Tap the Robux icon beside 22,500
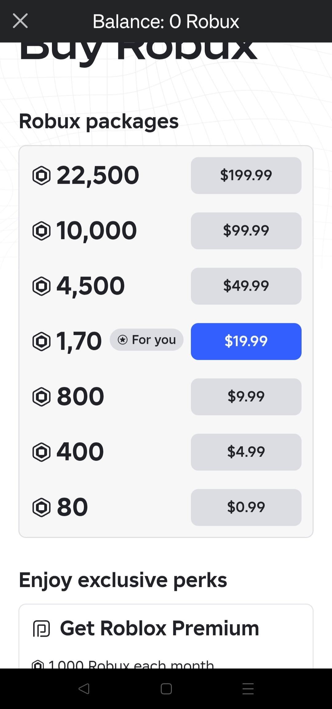This screenshot has height=709, width=332. (x=41, y=175)
